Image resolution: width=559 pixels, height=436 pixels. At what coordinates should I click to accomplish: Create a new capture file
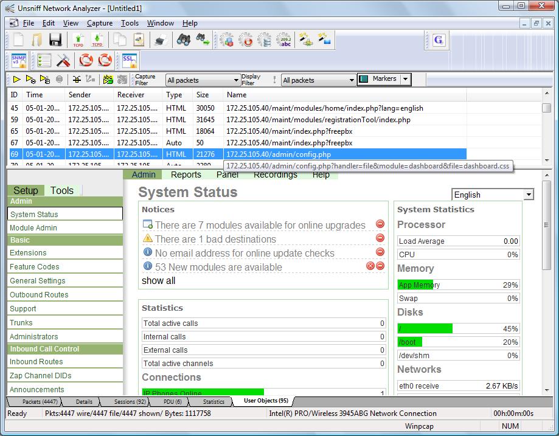point(18,40)
